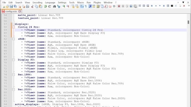Collapse the Rec.1886: fold marker

tap(13, 75)
